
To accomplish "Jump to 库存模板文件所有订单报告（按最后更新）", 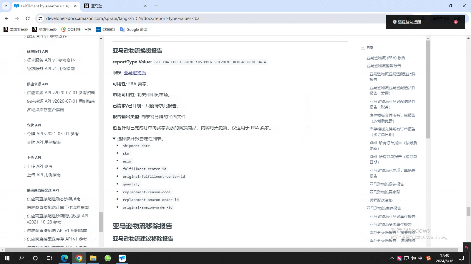I will pyautogui.click(x=392, y=118).
